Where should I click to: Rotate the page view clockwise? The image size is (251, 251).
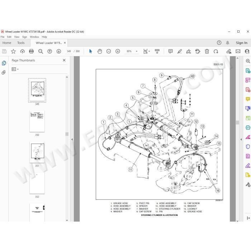click(x=216, y=51)
